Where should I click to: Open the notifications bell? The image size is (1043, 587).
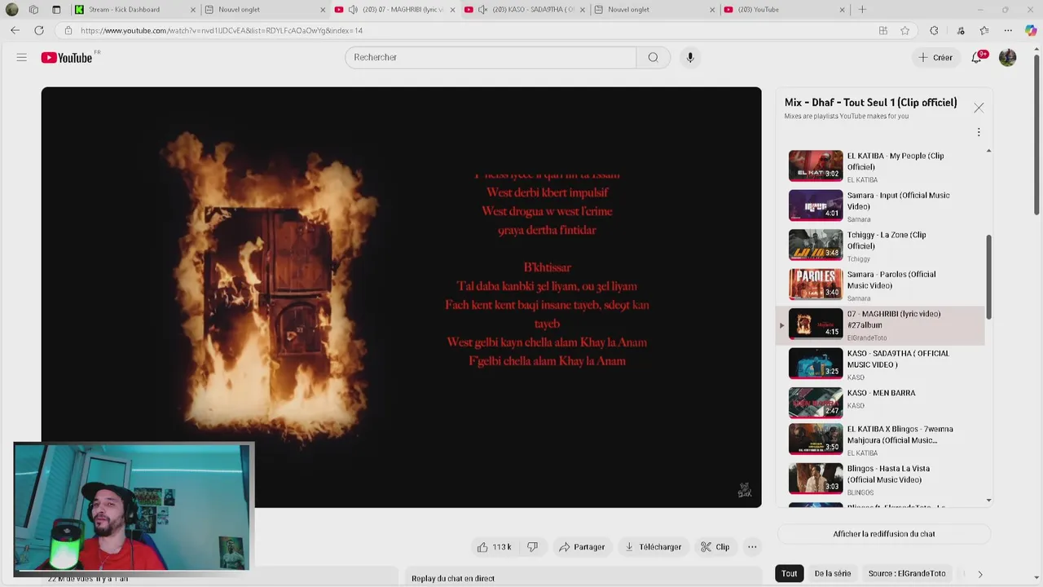pos(977,57)
